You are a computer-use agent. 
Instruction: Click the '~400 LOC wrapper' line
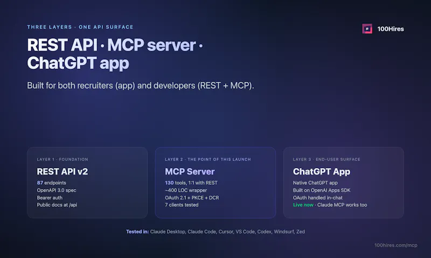point(186,190)
